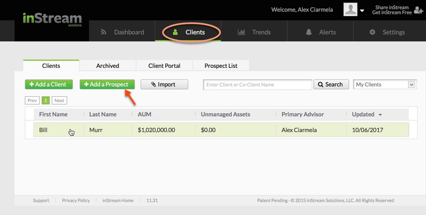This screenshot has width=426, height=215.
Task: Click the 10/06/2017 updated date cell
Action: click(x=368, y=130)
